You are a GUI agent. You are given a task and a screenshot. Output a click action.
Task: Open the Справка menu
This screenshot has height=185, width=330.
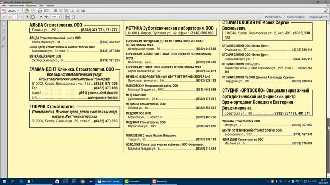50,6
